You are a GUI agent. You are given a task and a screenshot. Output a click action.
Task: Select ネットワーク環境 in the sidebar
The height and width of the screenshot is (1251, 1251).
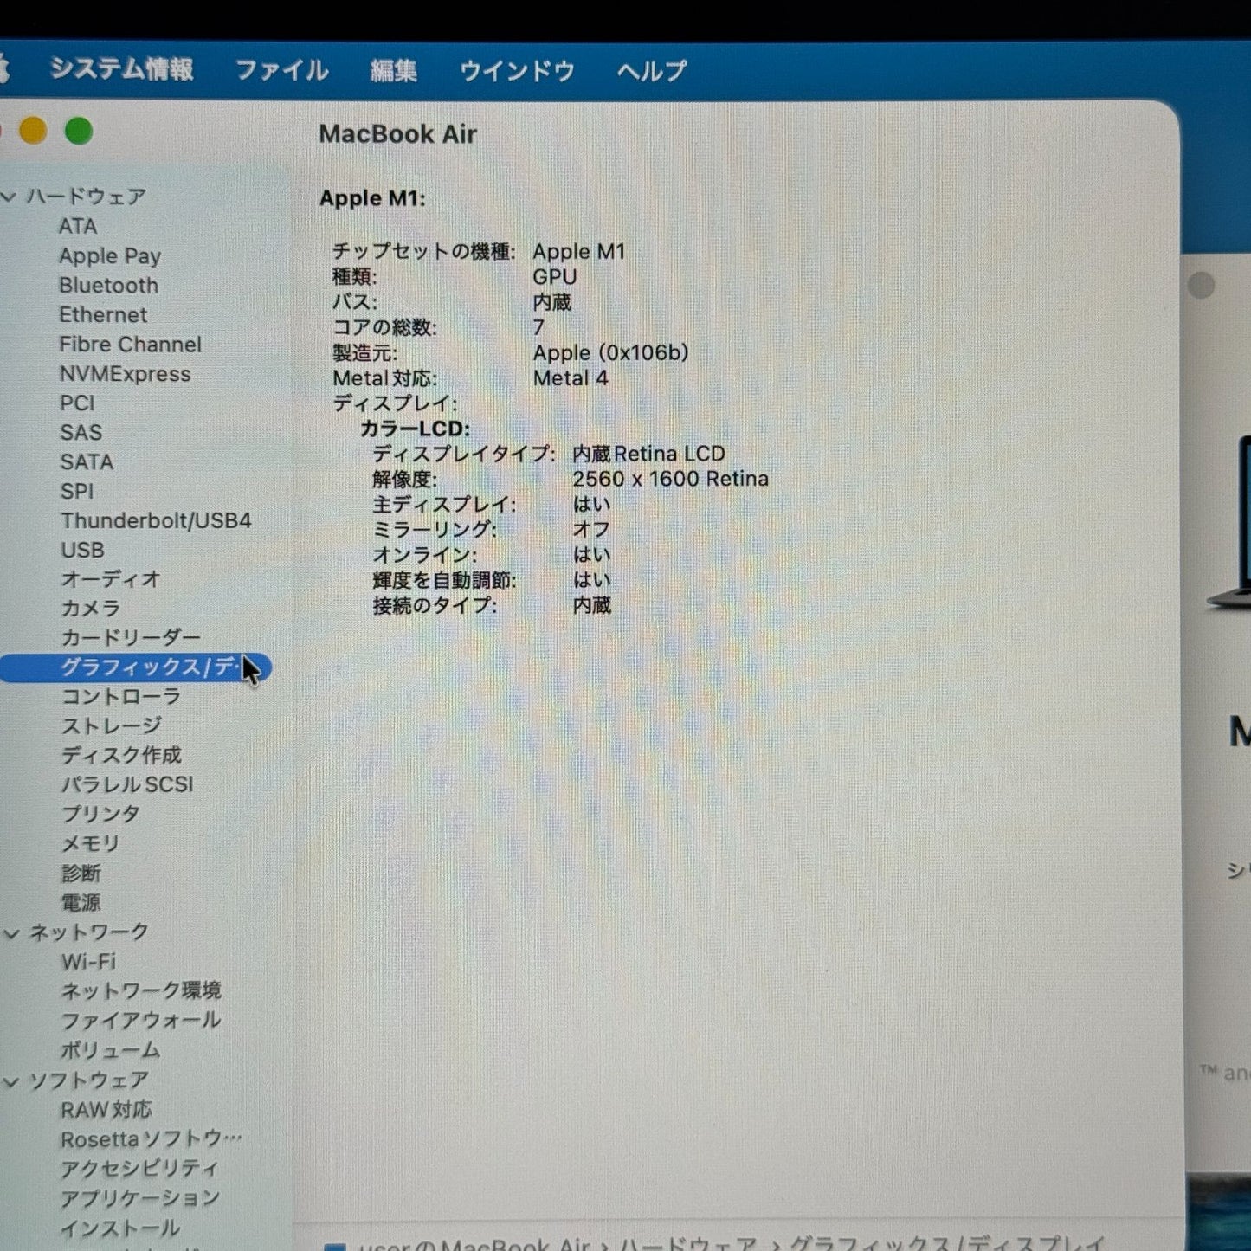tap(141, 991)
